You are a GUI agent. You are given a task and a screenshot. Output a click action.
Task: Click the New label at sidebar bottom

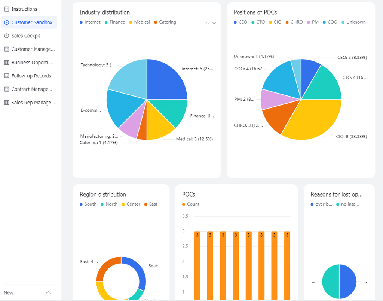[9, 293]
